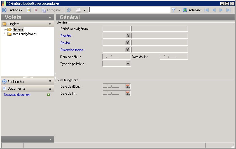Click the Documents page icon

4,88
